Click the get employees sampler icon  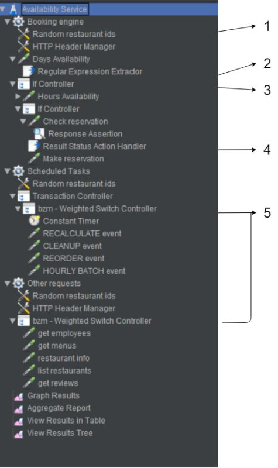(29, 333)
